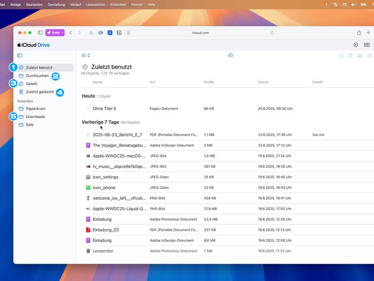Click the Safari share icon
Viewport: 374px width, 281px height.
point(359,33)
